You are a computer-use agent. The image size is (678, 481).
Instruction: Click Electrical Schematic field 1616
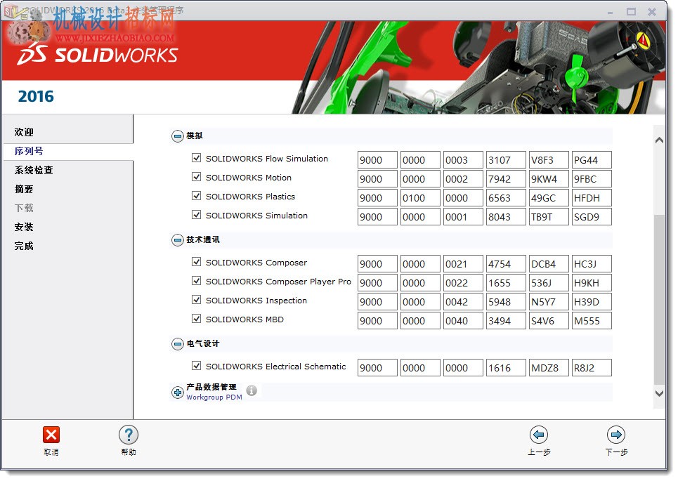(506, 368)
